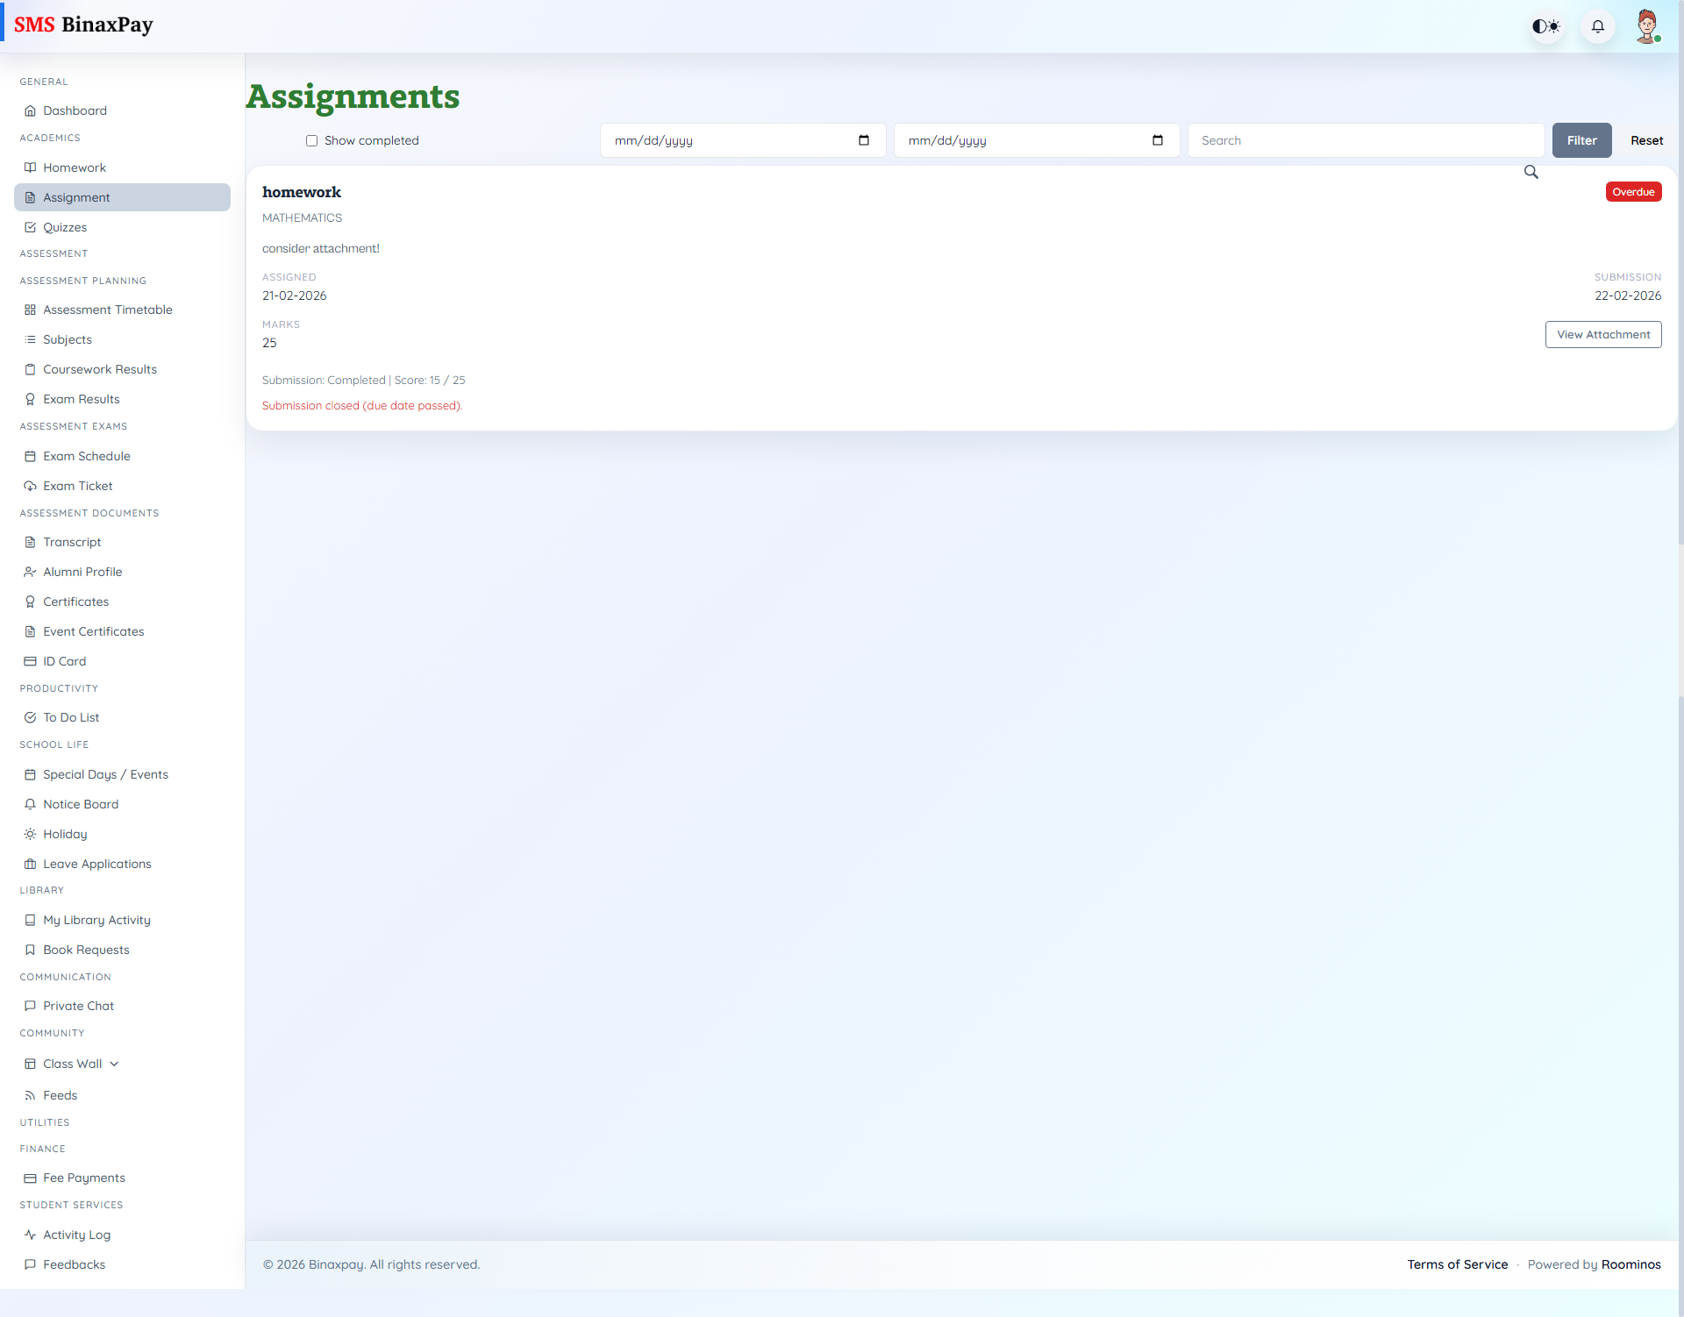Viewport: 1684px width, 1317px height.
Task: Click View Attachment on the homework card
Action: 1602,334
